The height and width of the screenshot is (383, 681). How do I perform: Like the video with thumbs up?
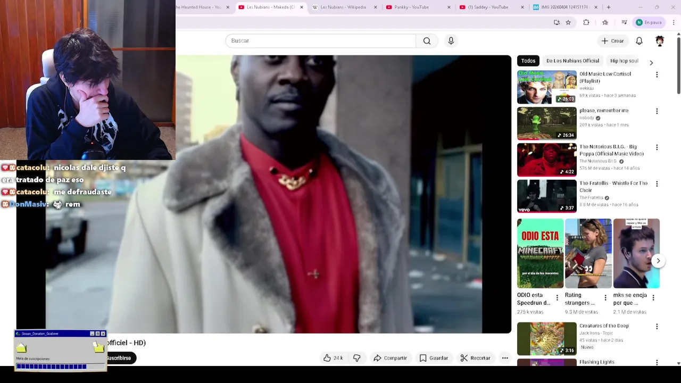click(334, 358)
